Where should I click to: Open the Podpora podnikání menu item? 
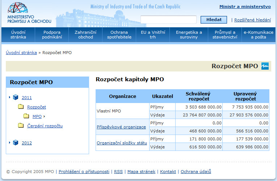point(52,34)
